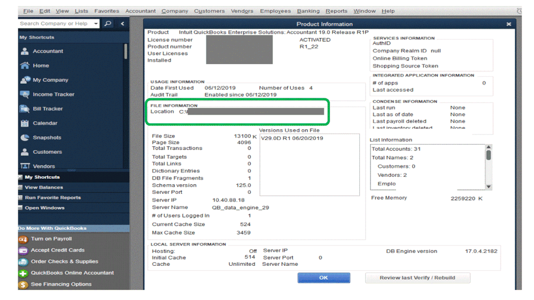Image resolution: width=534 pixels, height=300 pixels.
Task: Open the Lists menu
Action: click(x=81, y=11)
